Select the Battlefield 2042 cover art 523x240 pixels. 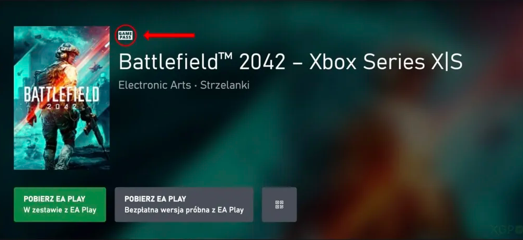point(62,98)
